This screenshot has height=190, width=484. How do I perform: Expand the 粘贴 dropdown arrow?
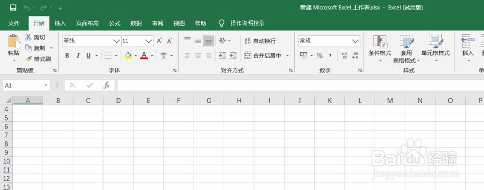[x=14, y=60]
